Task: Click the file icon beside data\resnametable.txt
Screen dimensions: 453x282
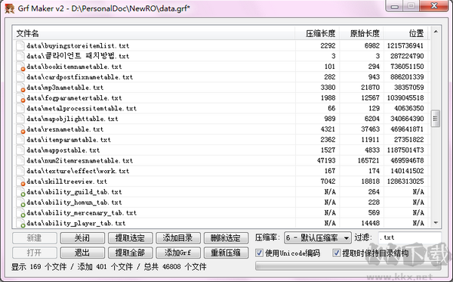Action: pos(20,129)
